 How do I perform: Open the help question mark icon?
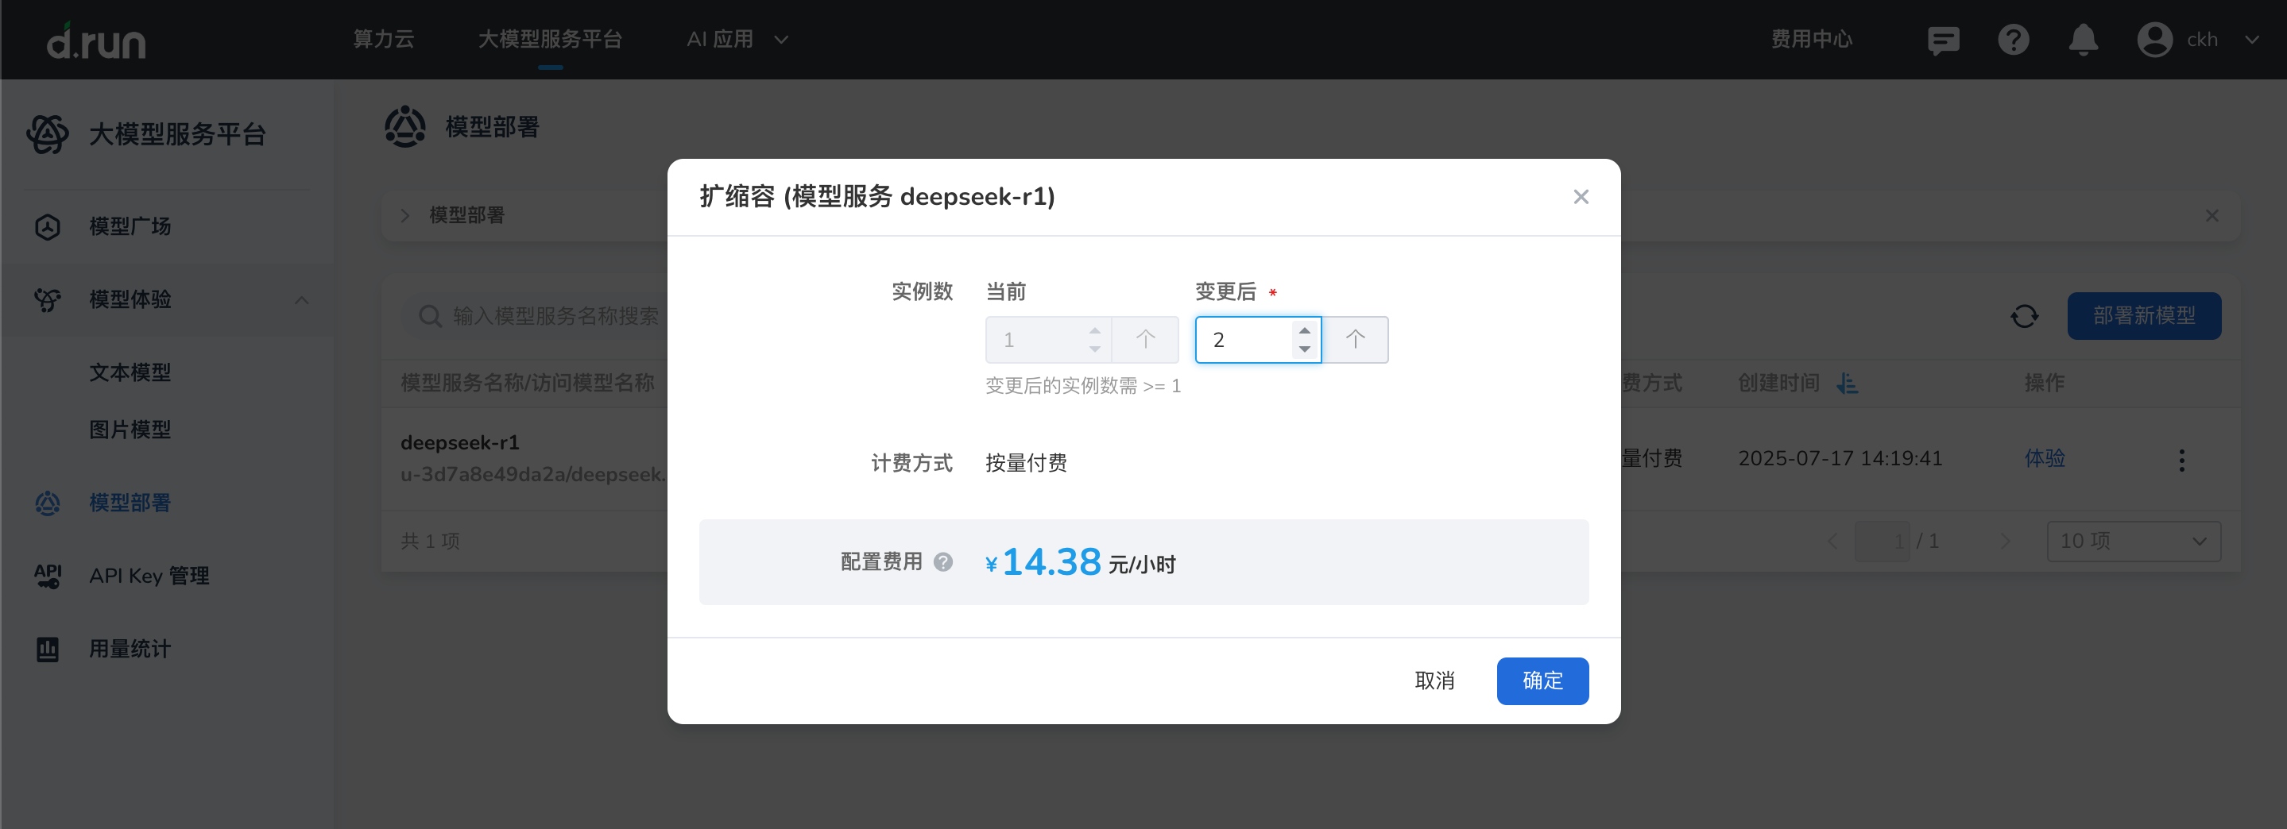pos(2013,40)
